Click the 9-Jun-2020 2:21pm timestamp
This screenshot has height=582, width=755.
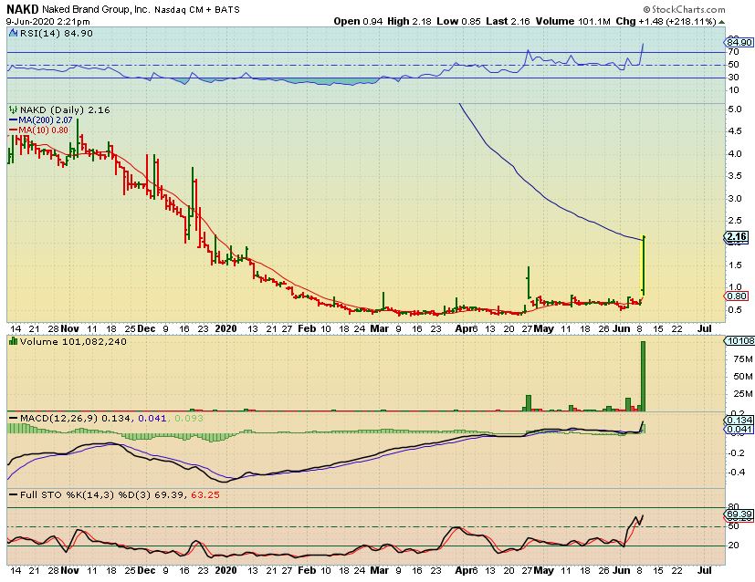point(48,22)
